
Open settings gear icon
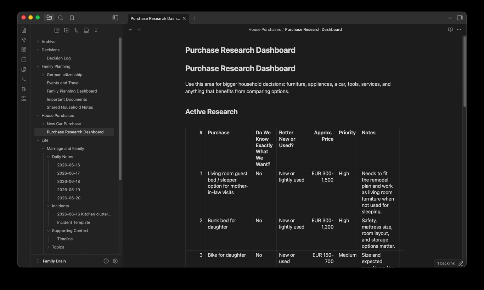115,261
